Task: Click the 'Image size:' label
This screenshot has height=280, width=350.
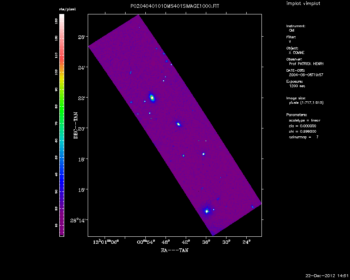Action: pyautogui.click(x=296, y=98)
